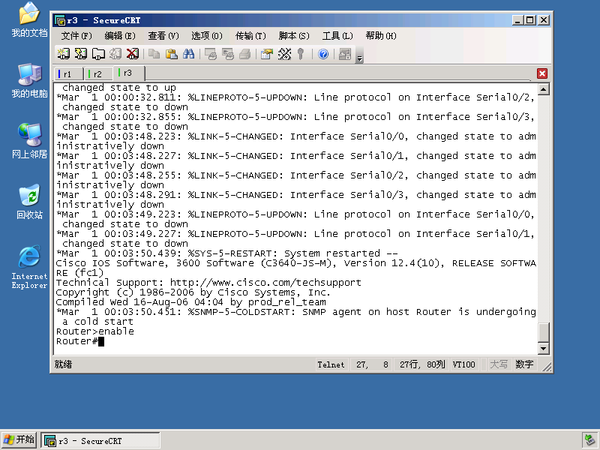Click the Find binoculars icon
The height and width of the screenshot is (450, 600).
pyautogui.click(x=189, y=54)
